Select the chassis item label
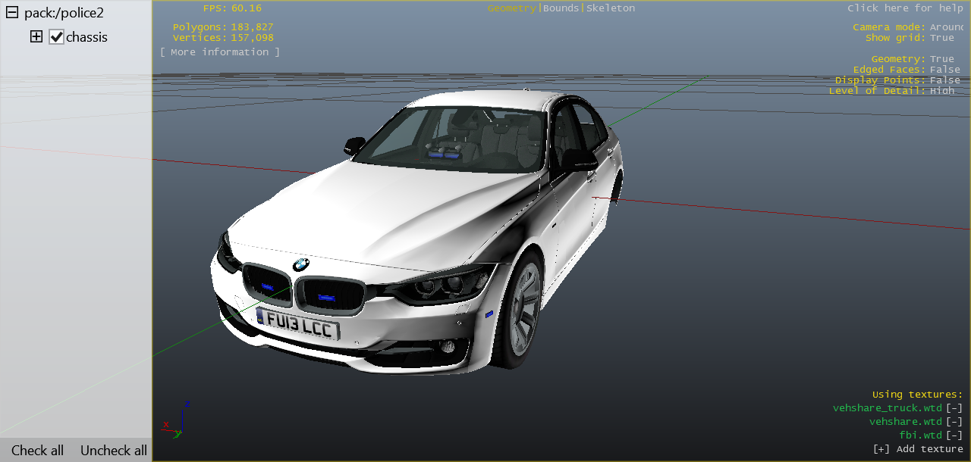The image size is (971, 462). pos(86,37)
